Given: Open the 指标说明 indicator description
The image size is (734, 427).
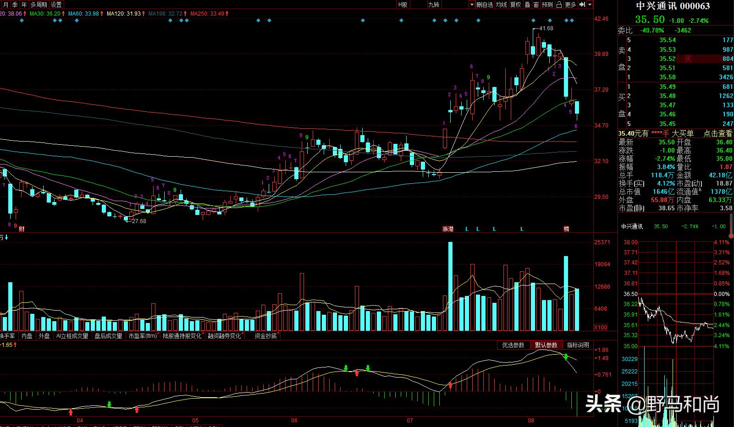Looking at the screenshot, I should 578,345.
